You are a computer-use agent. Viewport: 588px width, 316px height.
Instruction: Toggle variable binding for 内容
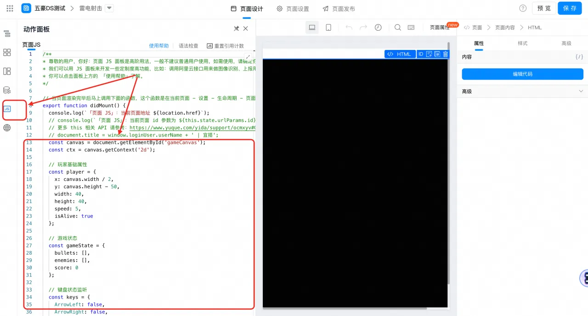[579, 57]
